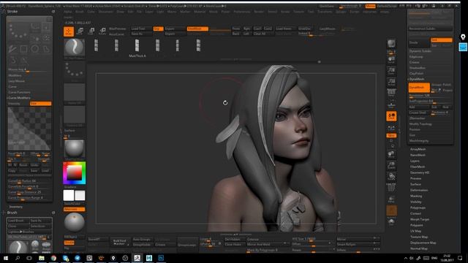
Task: Expand the Lazy Mouse section
Action: [16, 81]
